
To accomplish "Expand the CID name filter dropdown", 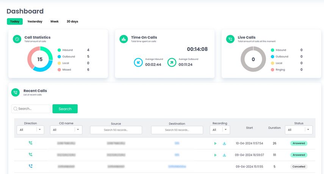I will 66,130.
